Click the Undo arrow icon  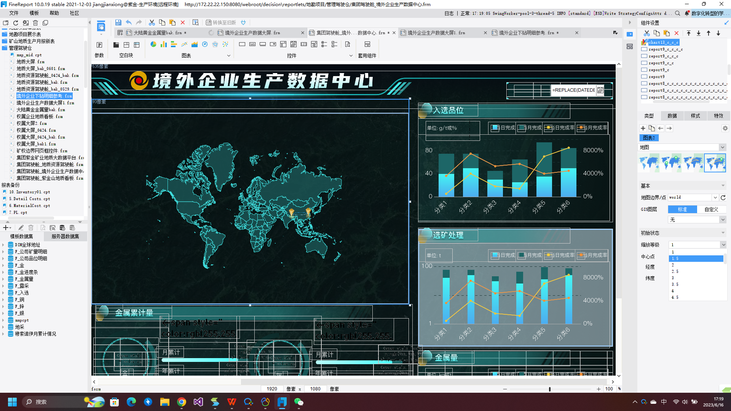[129, 22]
